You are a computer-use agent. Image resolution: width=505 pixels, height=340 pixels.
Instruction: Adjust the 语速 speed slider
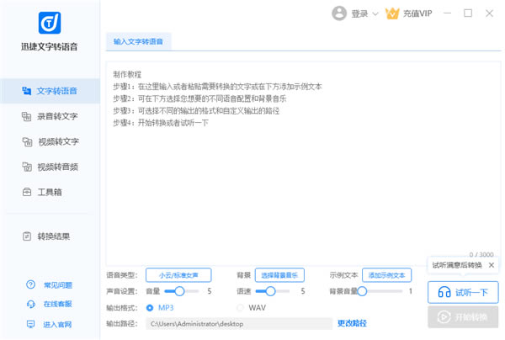pyautogui.click(x=270, y=291)
